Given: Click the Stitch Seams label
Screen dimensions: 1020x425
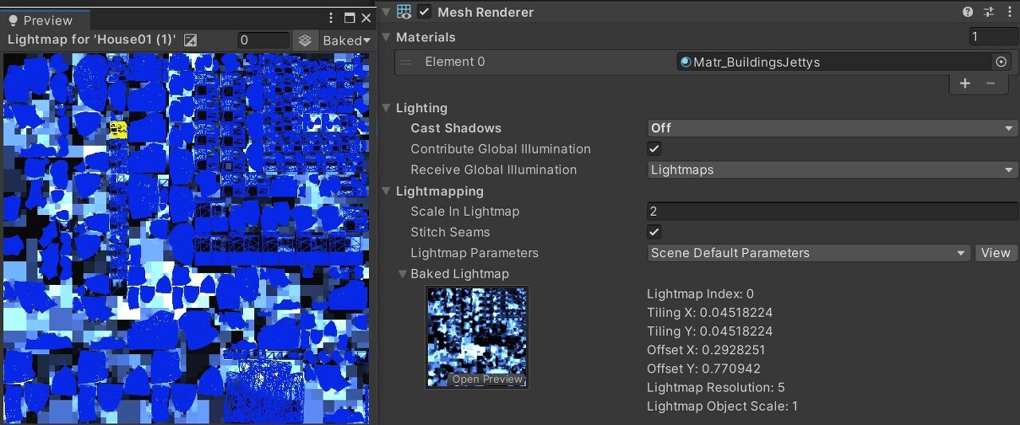Looking at the screenshot, I should (x=450, y=232).
